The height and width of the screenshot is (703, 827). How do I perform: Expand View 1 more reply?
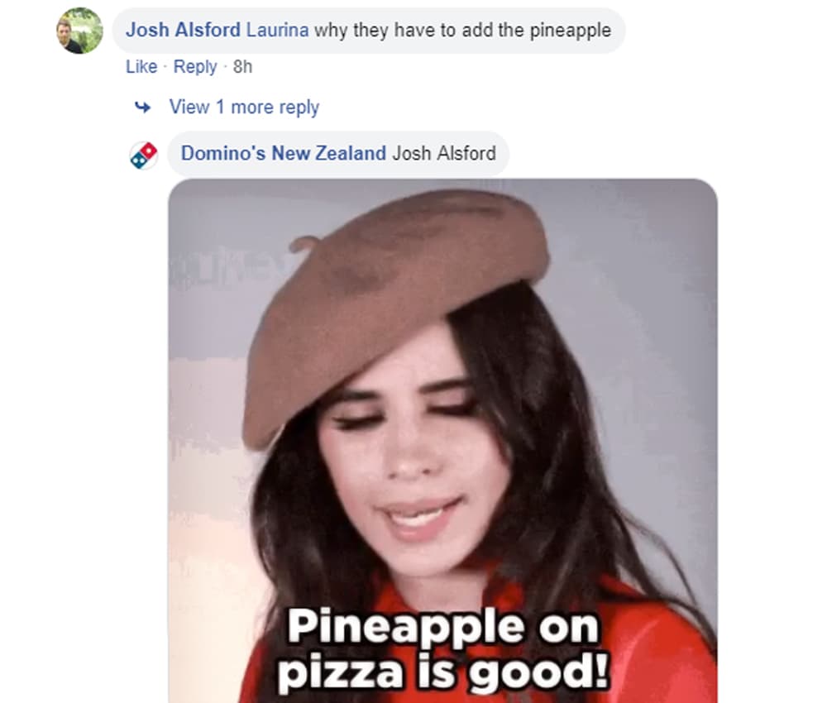click(x=244, y=107)
